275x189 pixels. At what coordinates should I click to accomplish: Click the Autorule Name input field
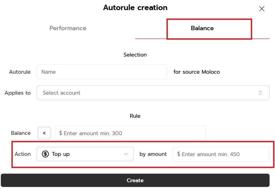pos(102,72)
